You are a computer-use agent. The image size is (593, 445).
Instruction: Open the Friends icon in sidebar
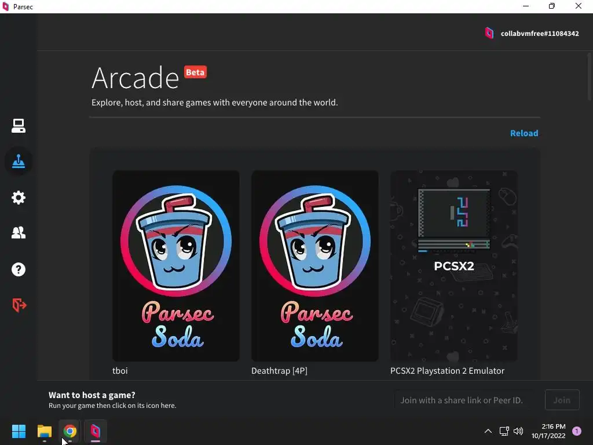[x=18, y=233]
